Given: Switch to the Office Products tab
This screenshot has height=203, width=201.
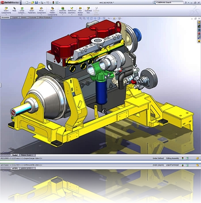Looking at the screenshot, I should coord(45,17).
